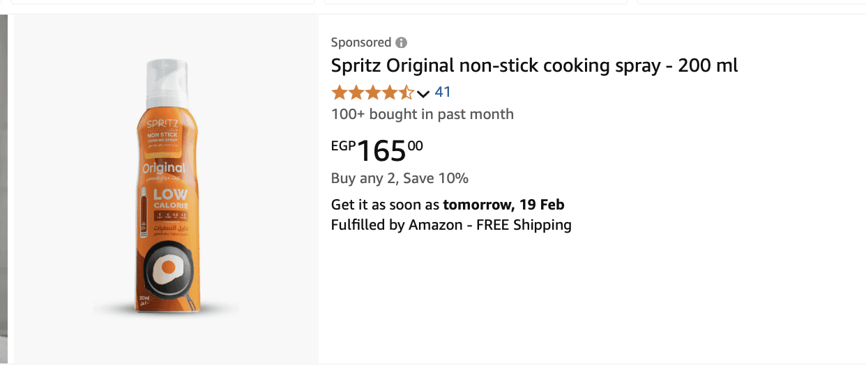Click the partial product image at left edge
The height and width of the screenshot is (369, 866).
point(3,188)
